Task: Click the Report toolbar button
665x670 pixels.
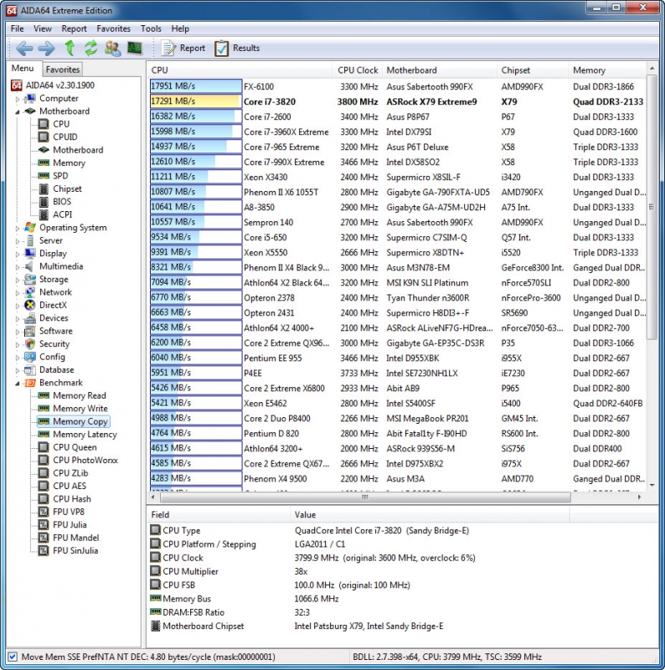Action: pos(183,49)
